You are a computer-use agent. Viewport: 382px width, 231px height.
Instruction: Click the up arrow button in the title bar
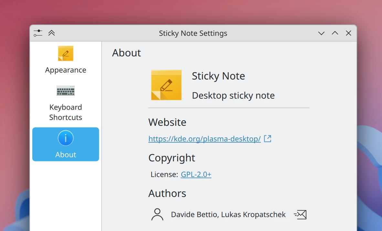[x=335, y=33]
